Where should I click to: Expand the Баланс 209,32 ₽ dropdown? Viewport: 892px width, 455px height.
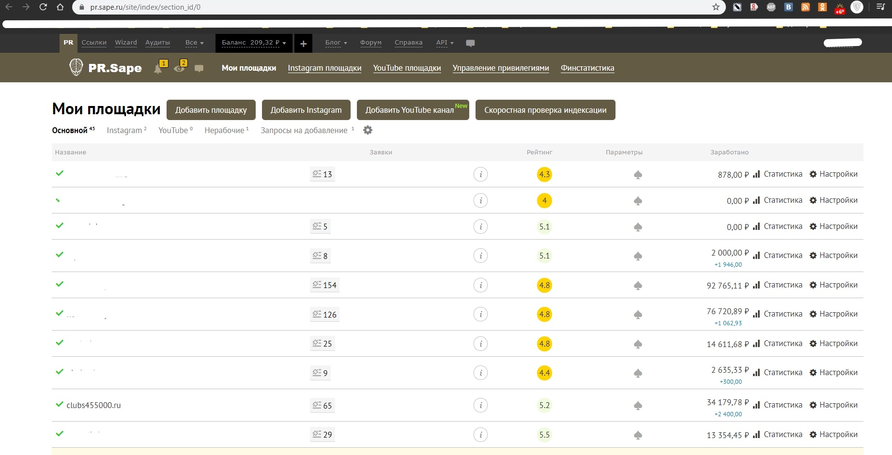tap(254, 44)
